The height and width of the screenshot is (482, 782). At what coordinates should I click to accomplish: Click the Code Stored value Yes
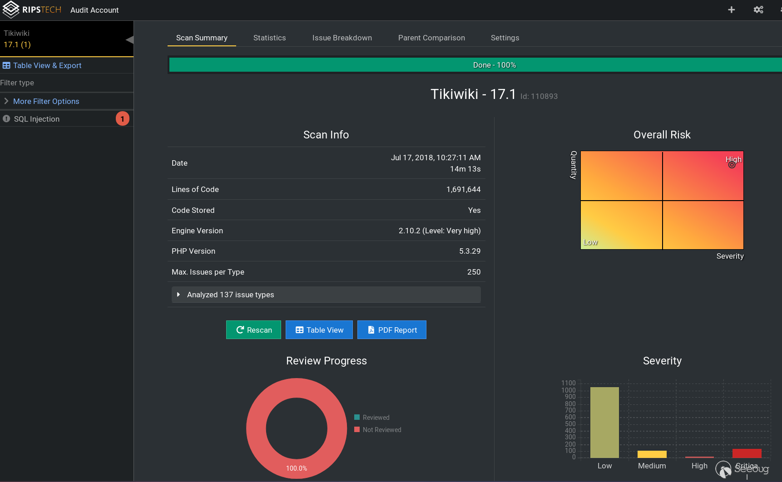(x=474, y=210)
